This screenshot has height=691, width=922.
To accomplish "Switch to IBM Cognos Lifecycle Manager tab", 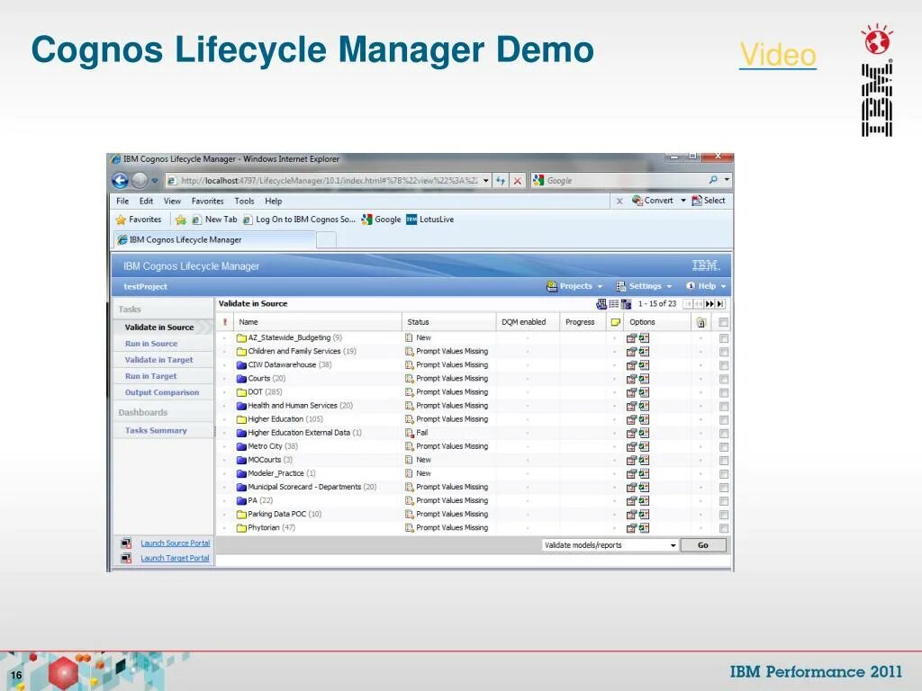I will pos(213,239).
